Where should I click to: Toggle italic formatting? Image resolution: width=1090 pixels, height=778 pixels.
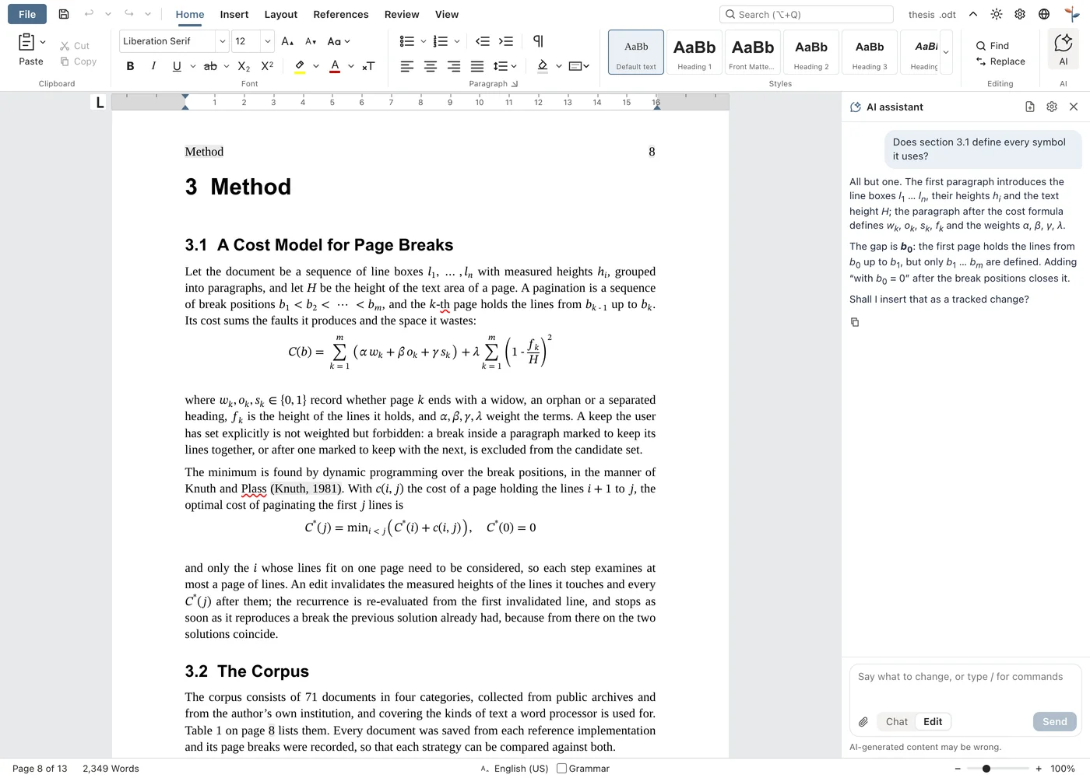pos(153,66)
